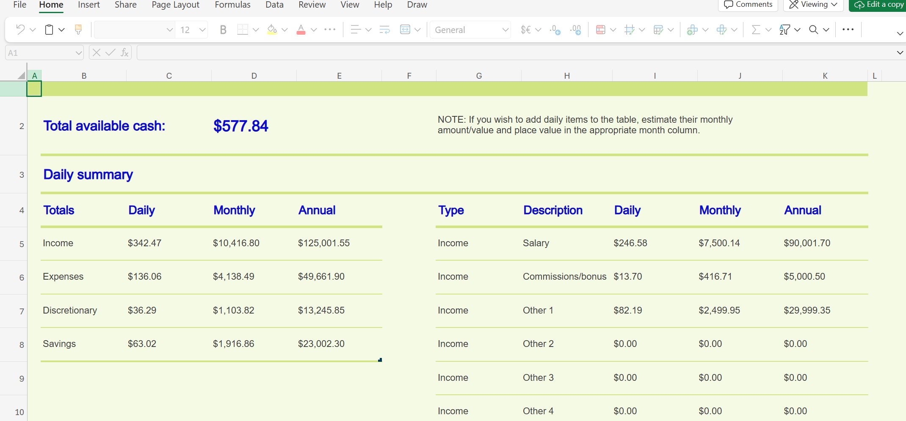Open the Paste clipboard icon
Screen dimensions: 906x421
(49, 30)
